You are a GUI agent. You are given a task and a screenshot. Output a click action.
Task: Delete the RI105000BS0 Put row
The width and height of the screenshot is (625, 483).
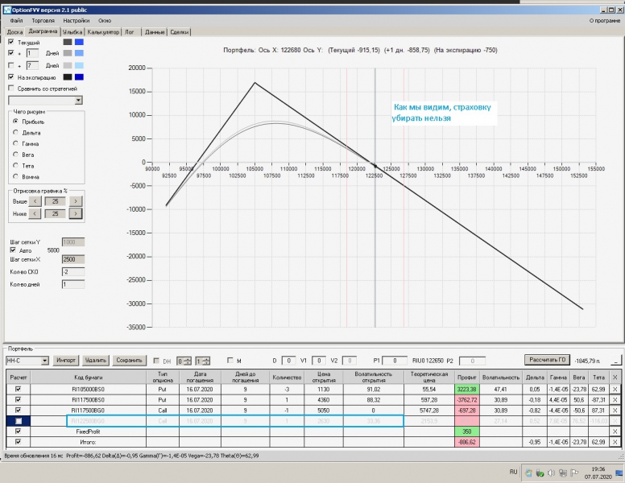tap(615, 390)
